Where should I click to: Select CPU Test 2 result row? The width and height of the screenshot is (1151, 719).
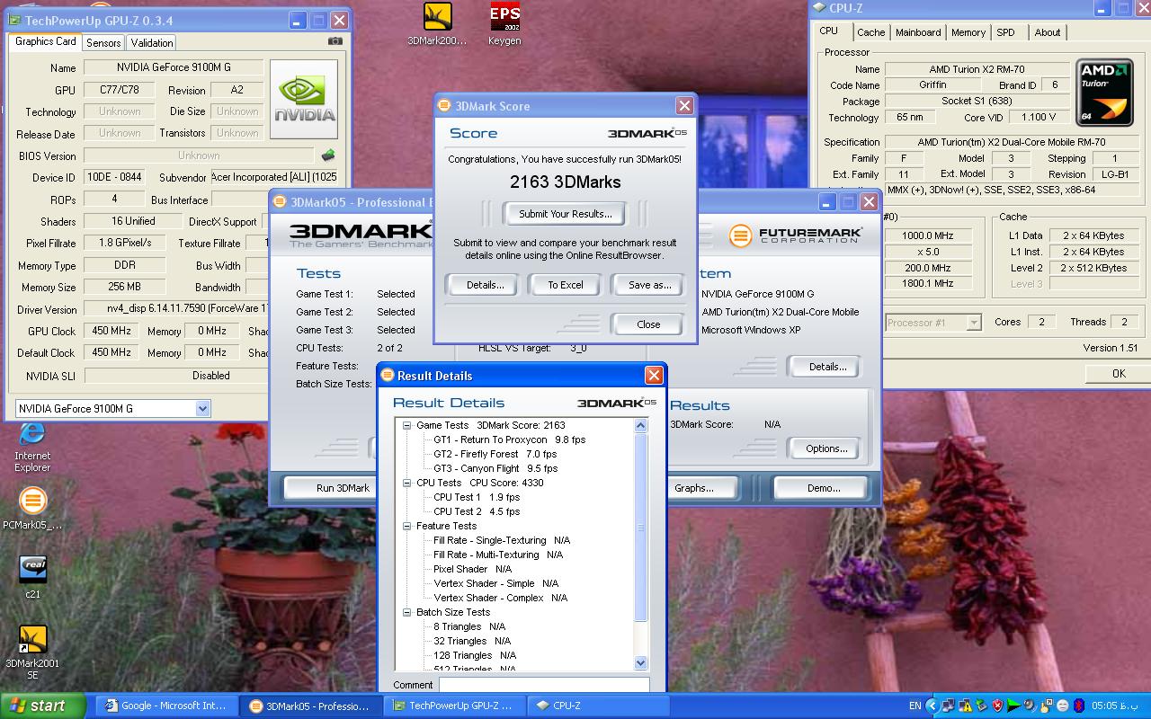pos(477,511)
